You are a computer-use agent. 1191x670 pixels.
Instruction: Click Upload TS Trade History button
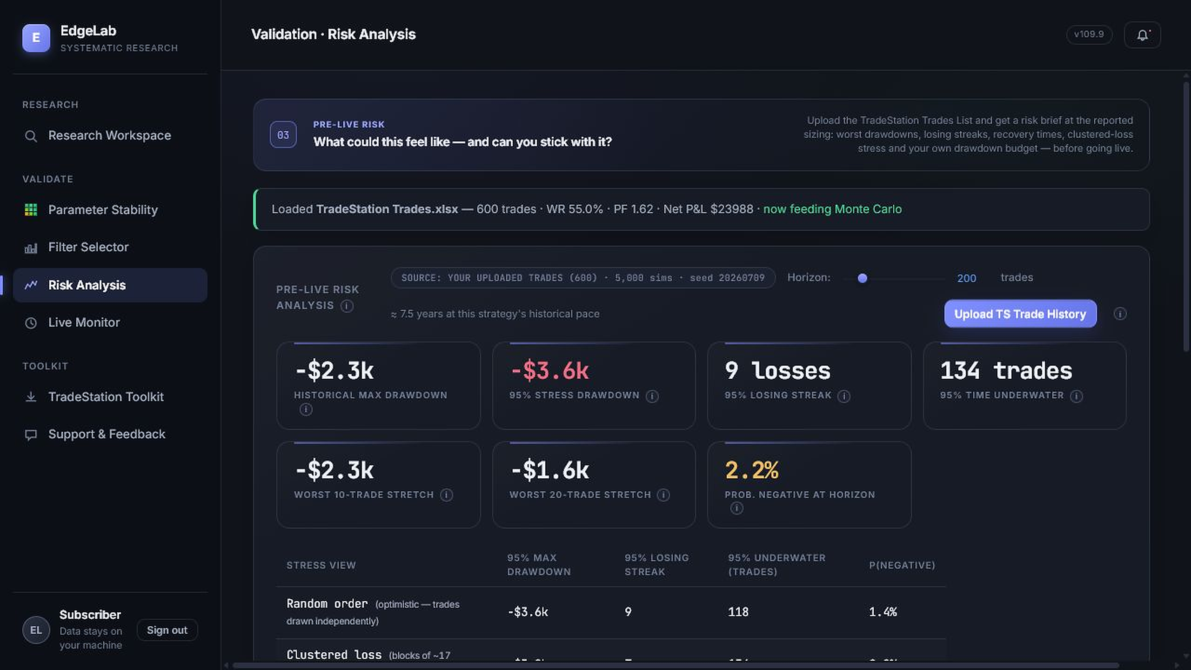[x=1020, y=314]
